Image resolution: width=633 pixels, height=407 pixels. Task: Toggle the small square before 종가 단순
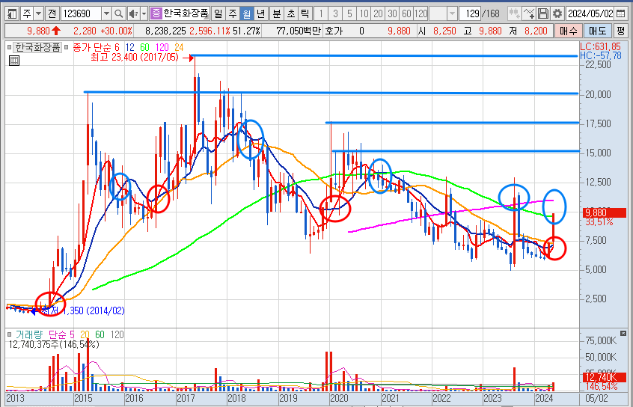pyautogui.click(x=67, y=48)
